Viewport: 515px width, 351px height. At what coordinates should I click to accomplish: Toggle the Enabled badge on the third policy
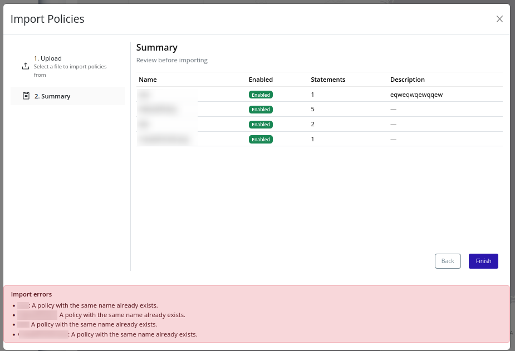pos(261,125)
